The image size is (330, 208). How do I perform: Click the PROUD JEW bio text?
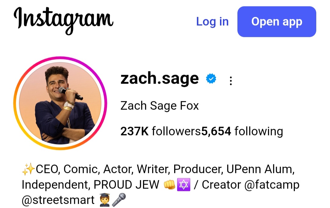[x=127, y=185]
